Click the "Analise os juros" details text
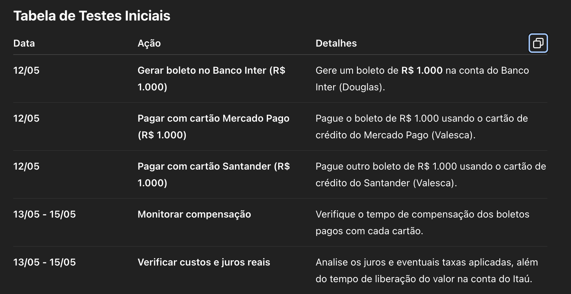The image size is (571, 294). tap(426, 270)
